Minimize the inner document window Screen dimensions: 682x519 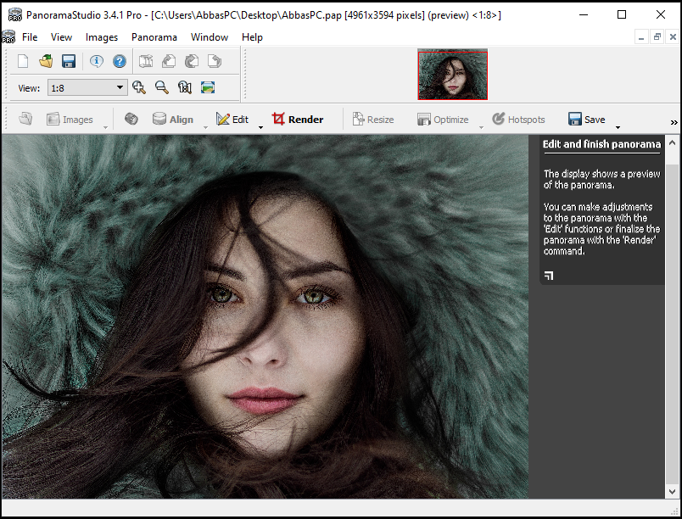point(641,37)
